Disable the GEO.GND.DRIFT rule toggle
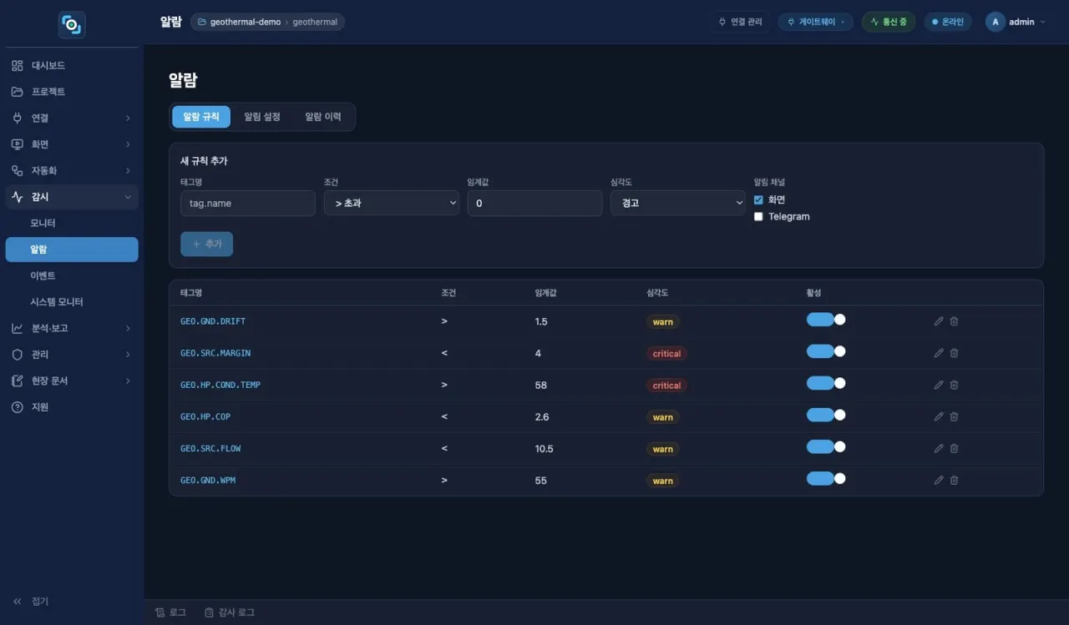The height and width of the screenshot is (625, 1069). [x=826, y=320]
